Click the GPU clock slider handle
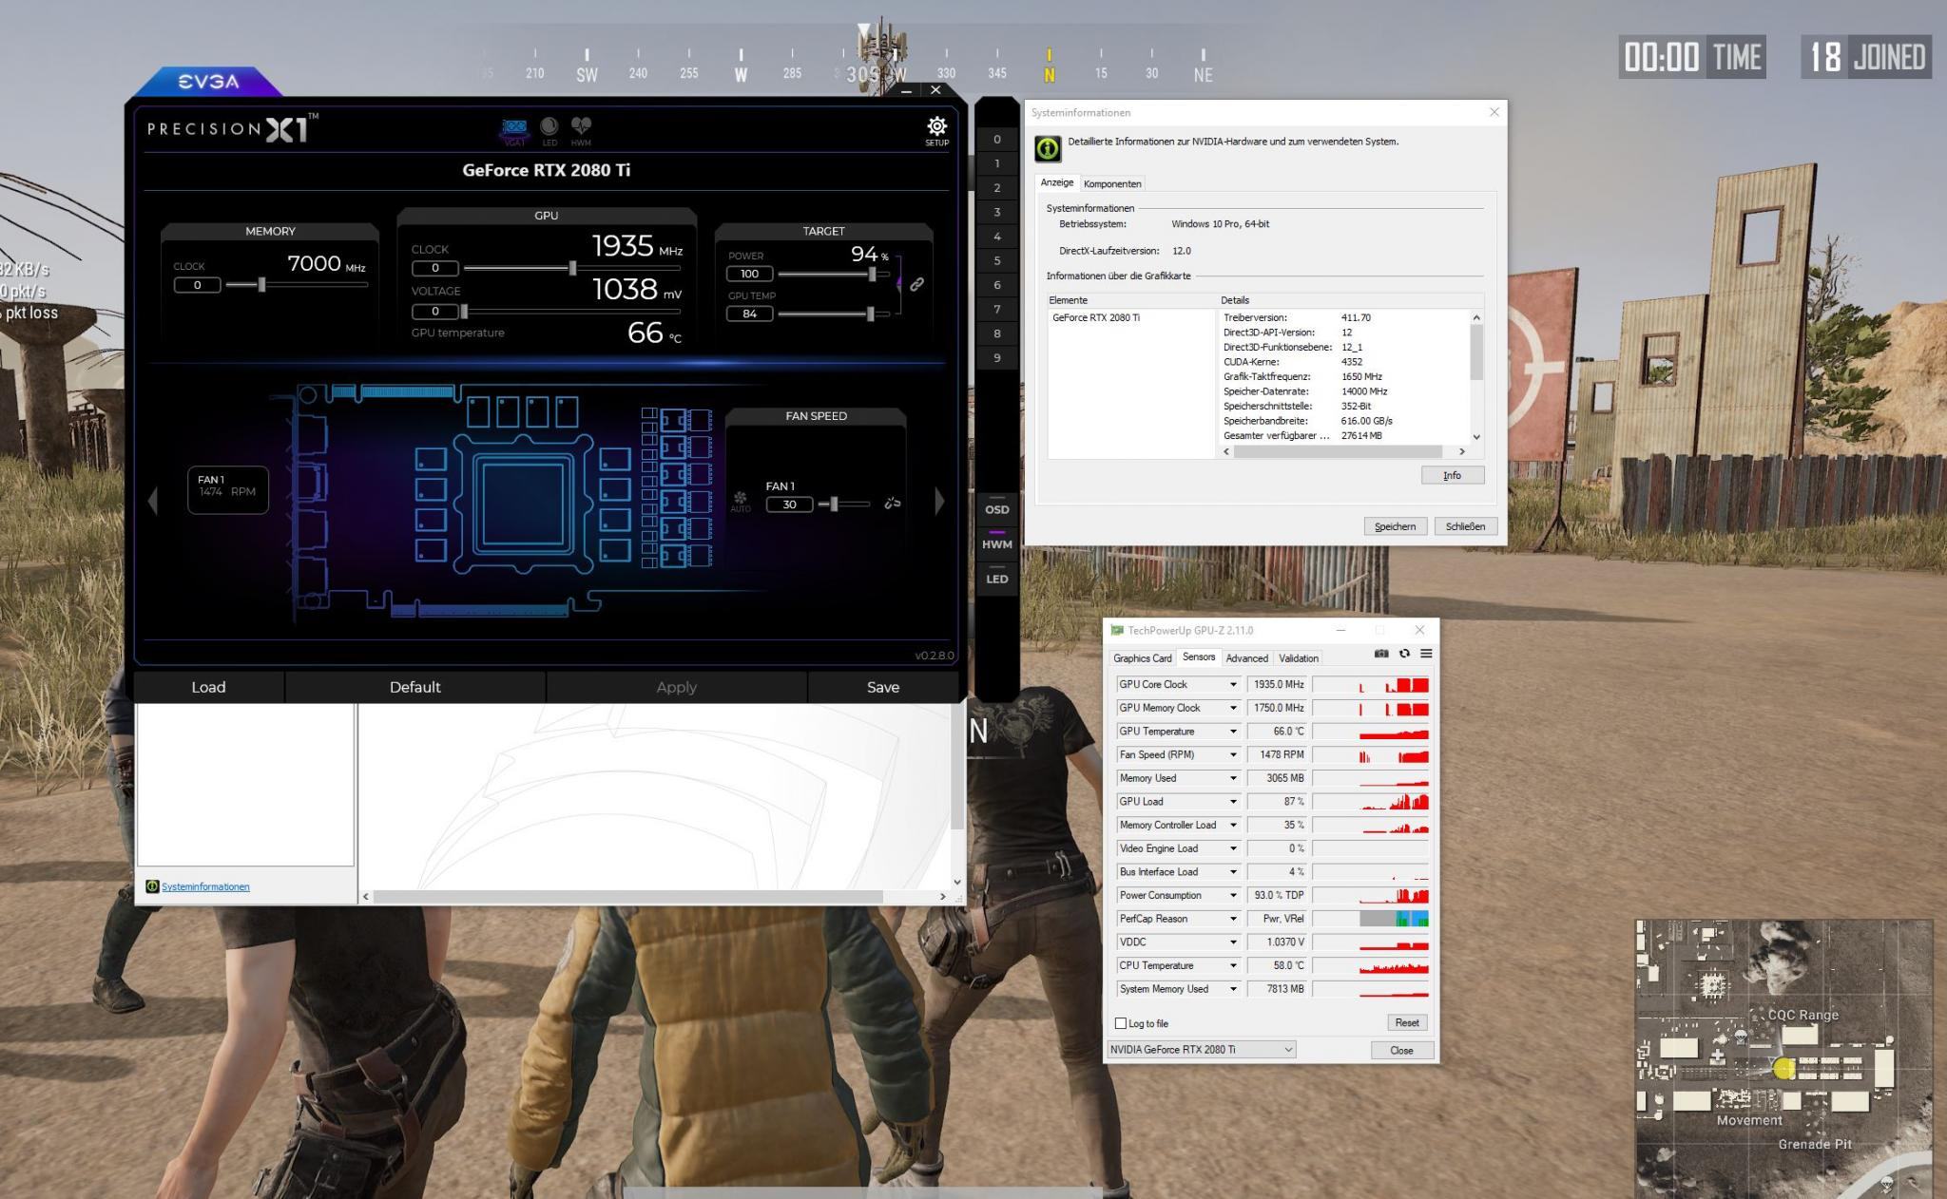 tap(572, 268)
